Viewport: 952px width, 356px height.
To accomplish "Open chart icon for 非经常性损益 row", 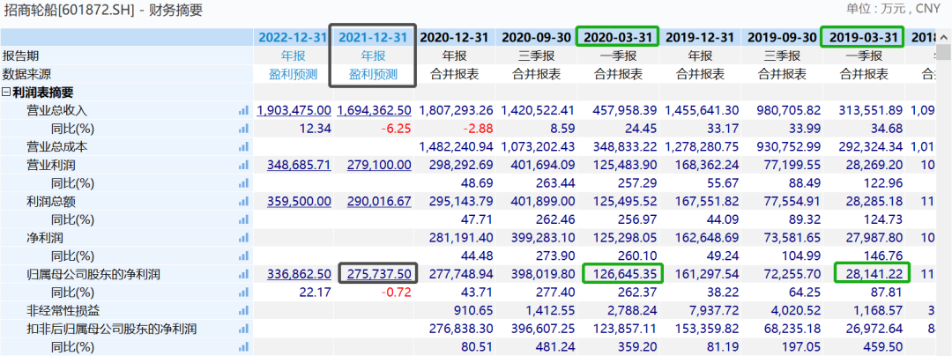I will (244, 311).
